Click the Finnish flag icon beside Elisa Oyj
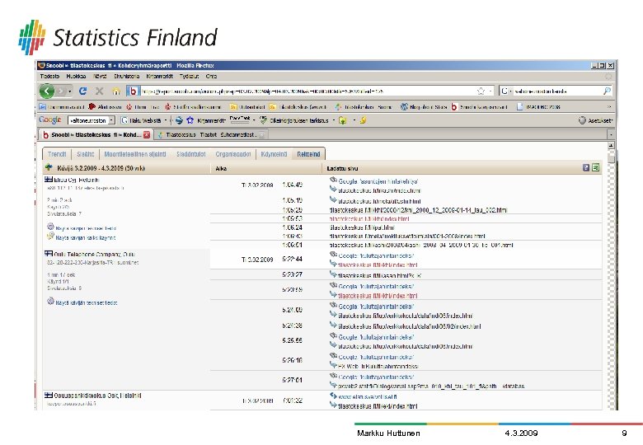 [x=49, y=180]
